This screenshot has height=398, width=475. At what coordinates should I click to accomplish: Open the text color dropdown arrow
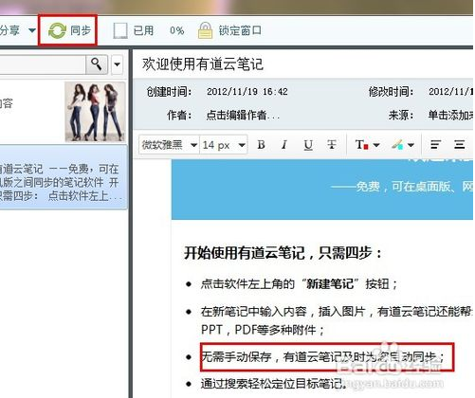click(x=376, y=145)
